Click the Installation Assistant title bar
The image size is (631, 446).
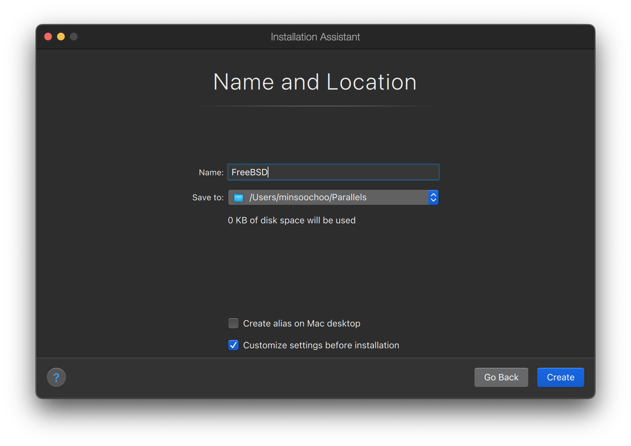coord(315,37)
